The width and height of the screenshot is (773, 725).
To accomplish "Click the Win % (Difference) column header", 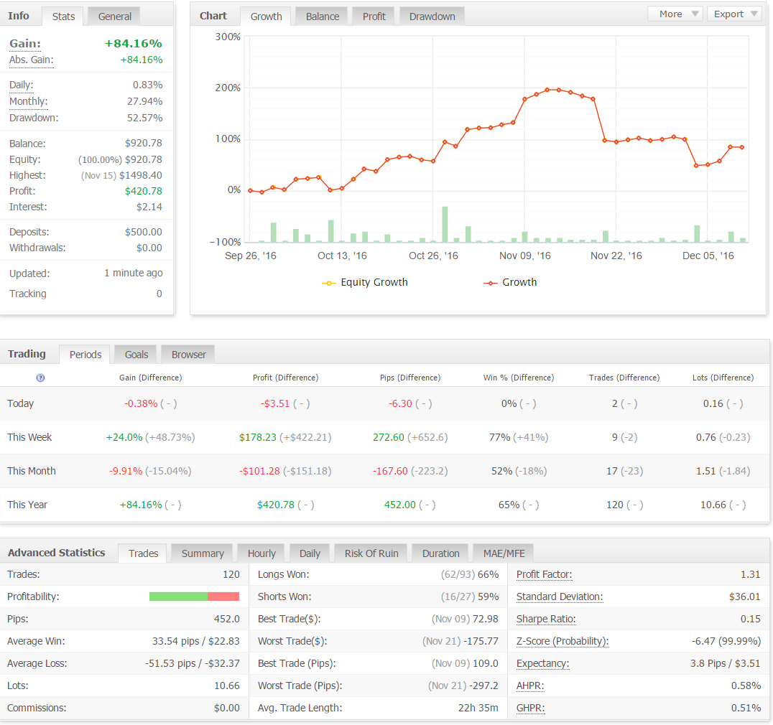I will pos(519,378).
